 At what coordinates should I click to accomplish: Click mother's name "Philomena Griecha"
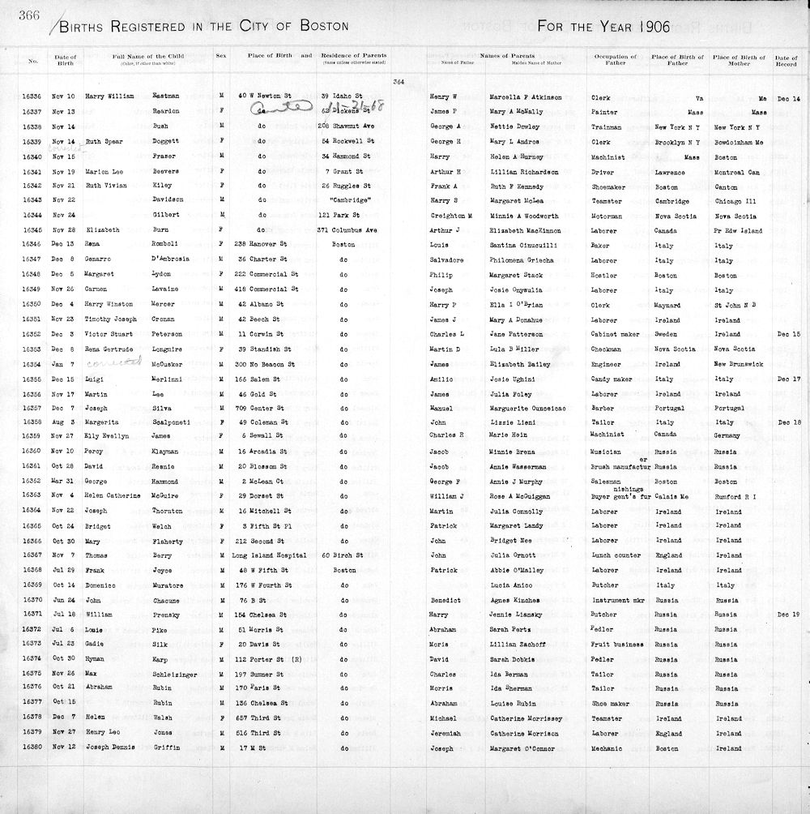tap(522, 260)
